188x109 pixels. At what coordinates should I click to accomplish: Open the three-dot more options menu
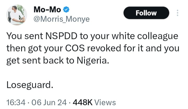178,13
